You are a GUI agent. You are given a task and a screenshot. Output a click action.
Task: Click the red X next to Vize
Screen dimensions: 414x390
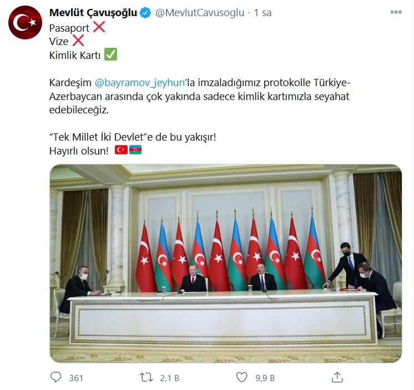coord(78,41)
